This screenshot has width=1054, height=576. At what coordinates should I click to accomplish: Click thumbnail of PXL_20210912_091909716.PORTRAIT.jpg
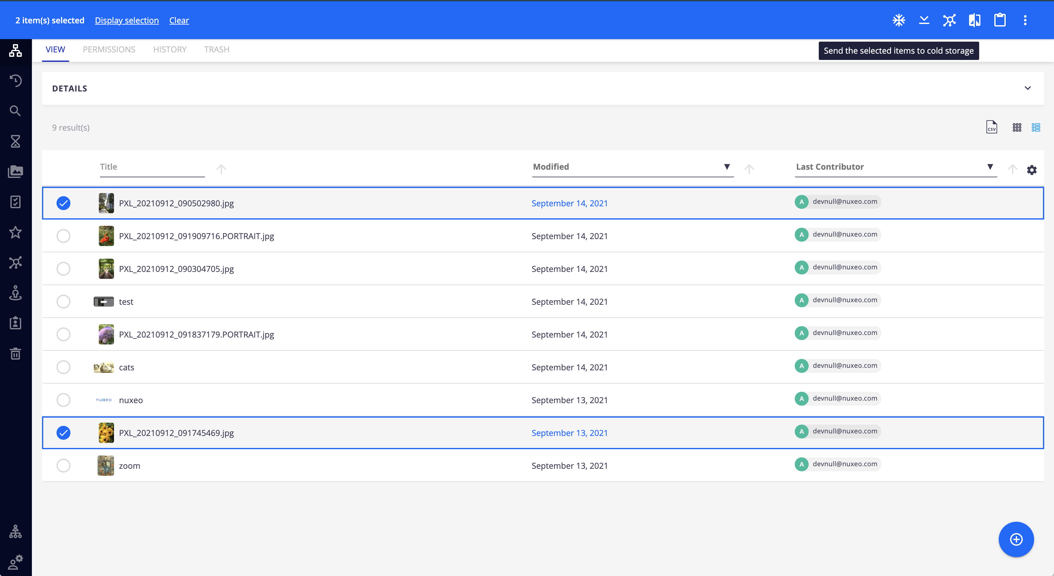point(106,236)
